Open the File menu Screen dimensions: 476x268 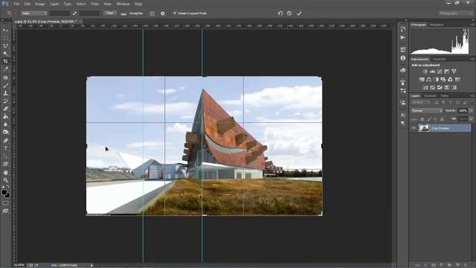16,4
